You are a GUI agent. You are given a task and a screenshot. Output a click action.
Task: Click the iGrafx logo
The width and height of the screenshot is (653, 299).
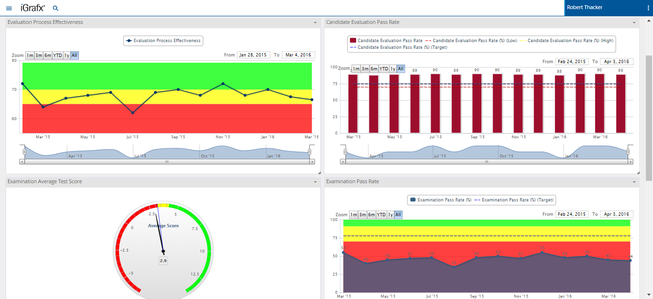(x=33, y=8)
